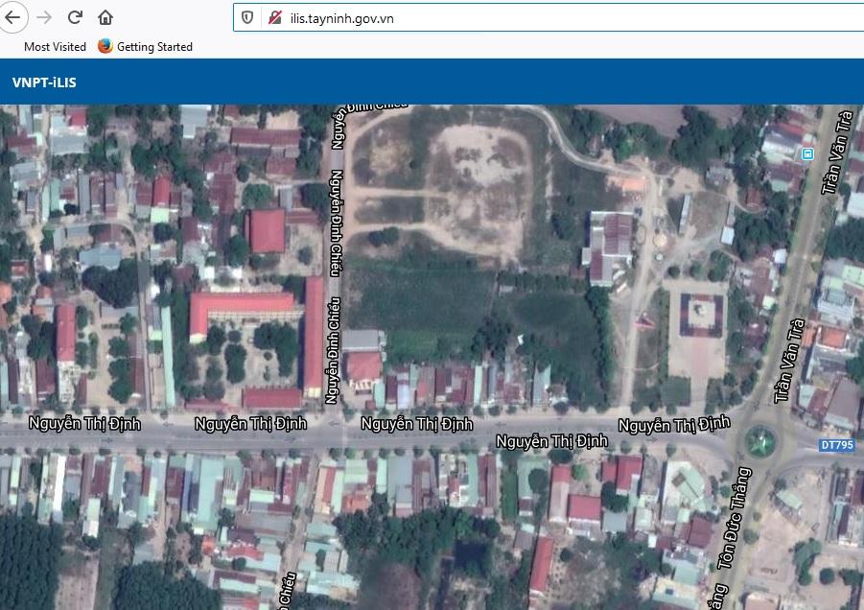Open the Most Visited bookmarks folder
Viewport: 864px width, 610px height.
coord(53,46)
